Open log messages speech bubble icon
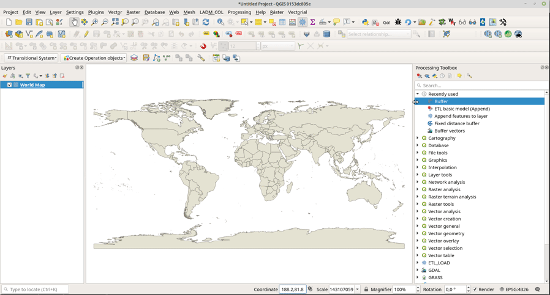 click(538, 290)
